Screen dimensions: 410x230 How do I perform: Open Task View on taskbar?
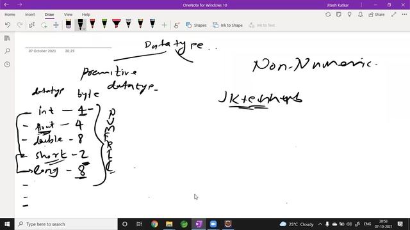139,224
